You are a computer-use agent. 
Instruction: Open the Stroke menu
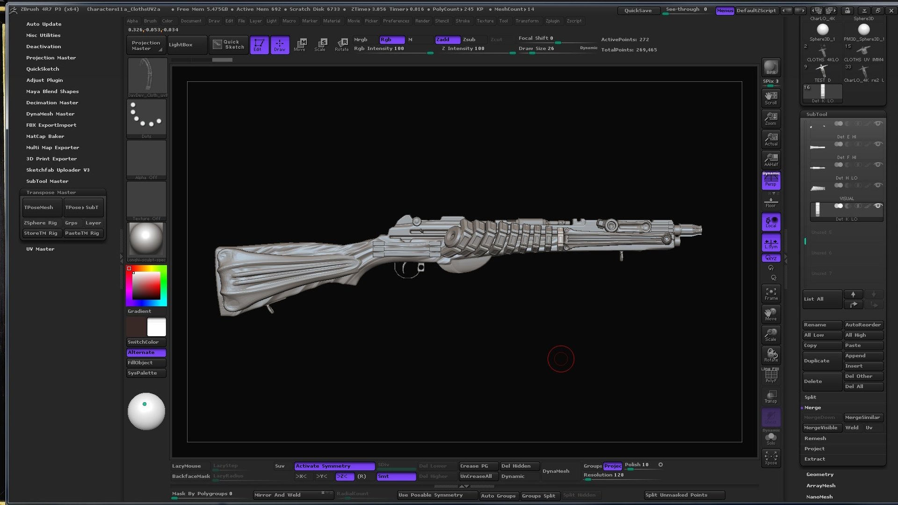click(463, 21)
